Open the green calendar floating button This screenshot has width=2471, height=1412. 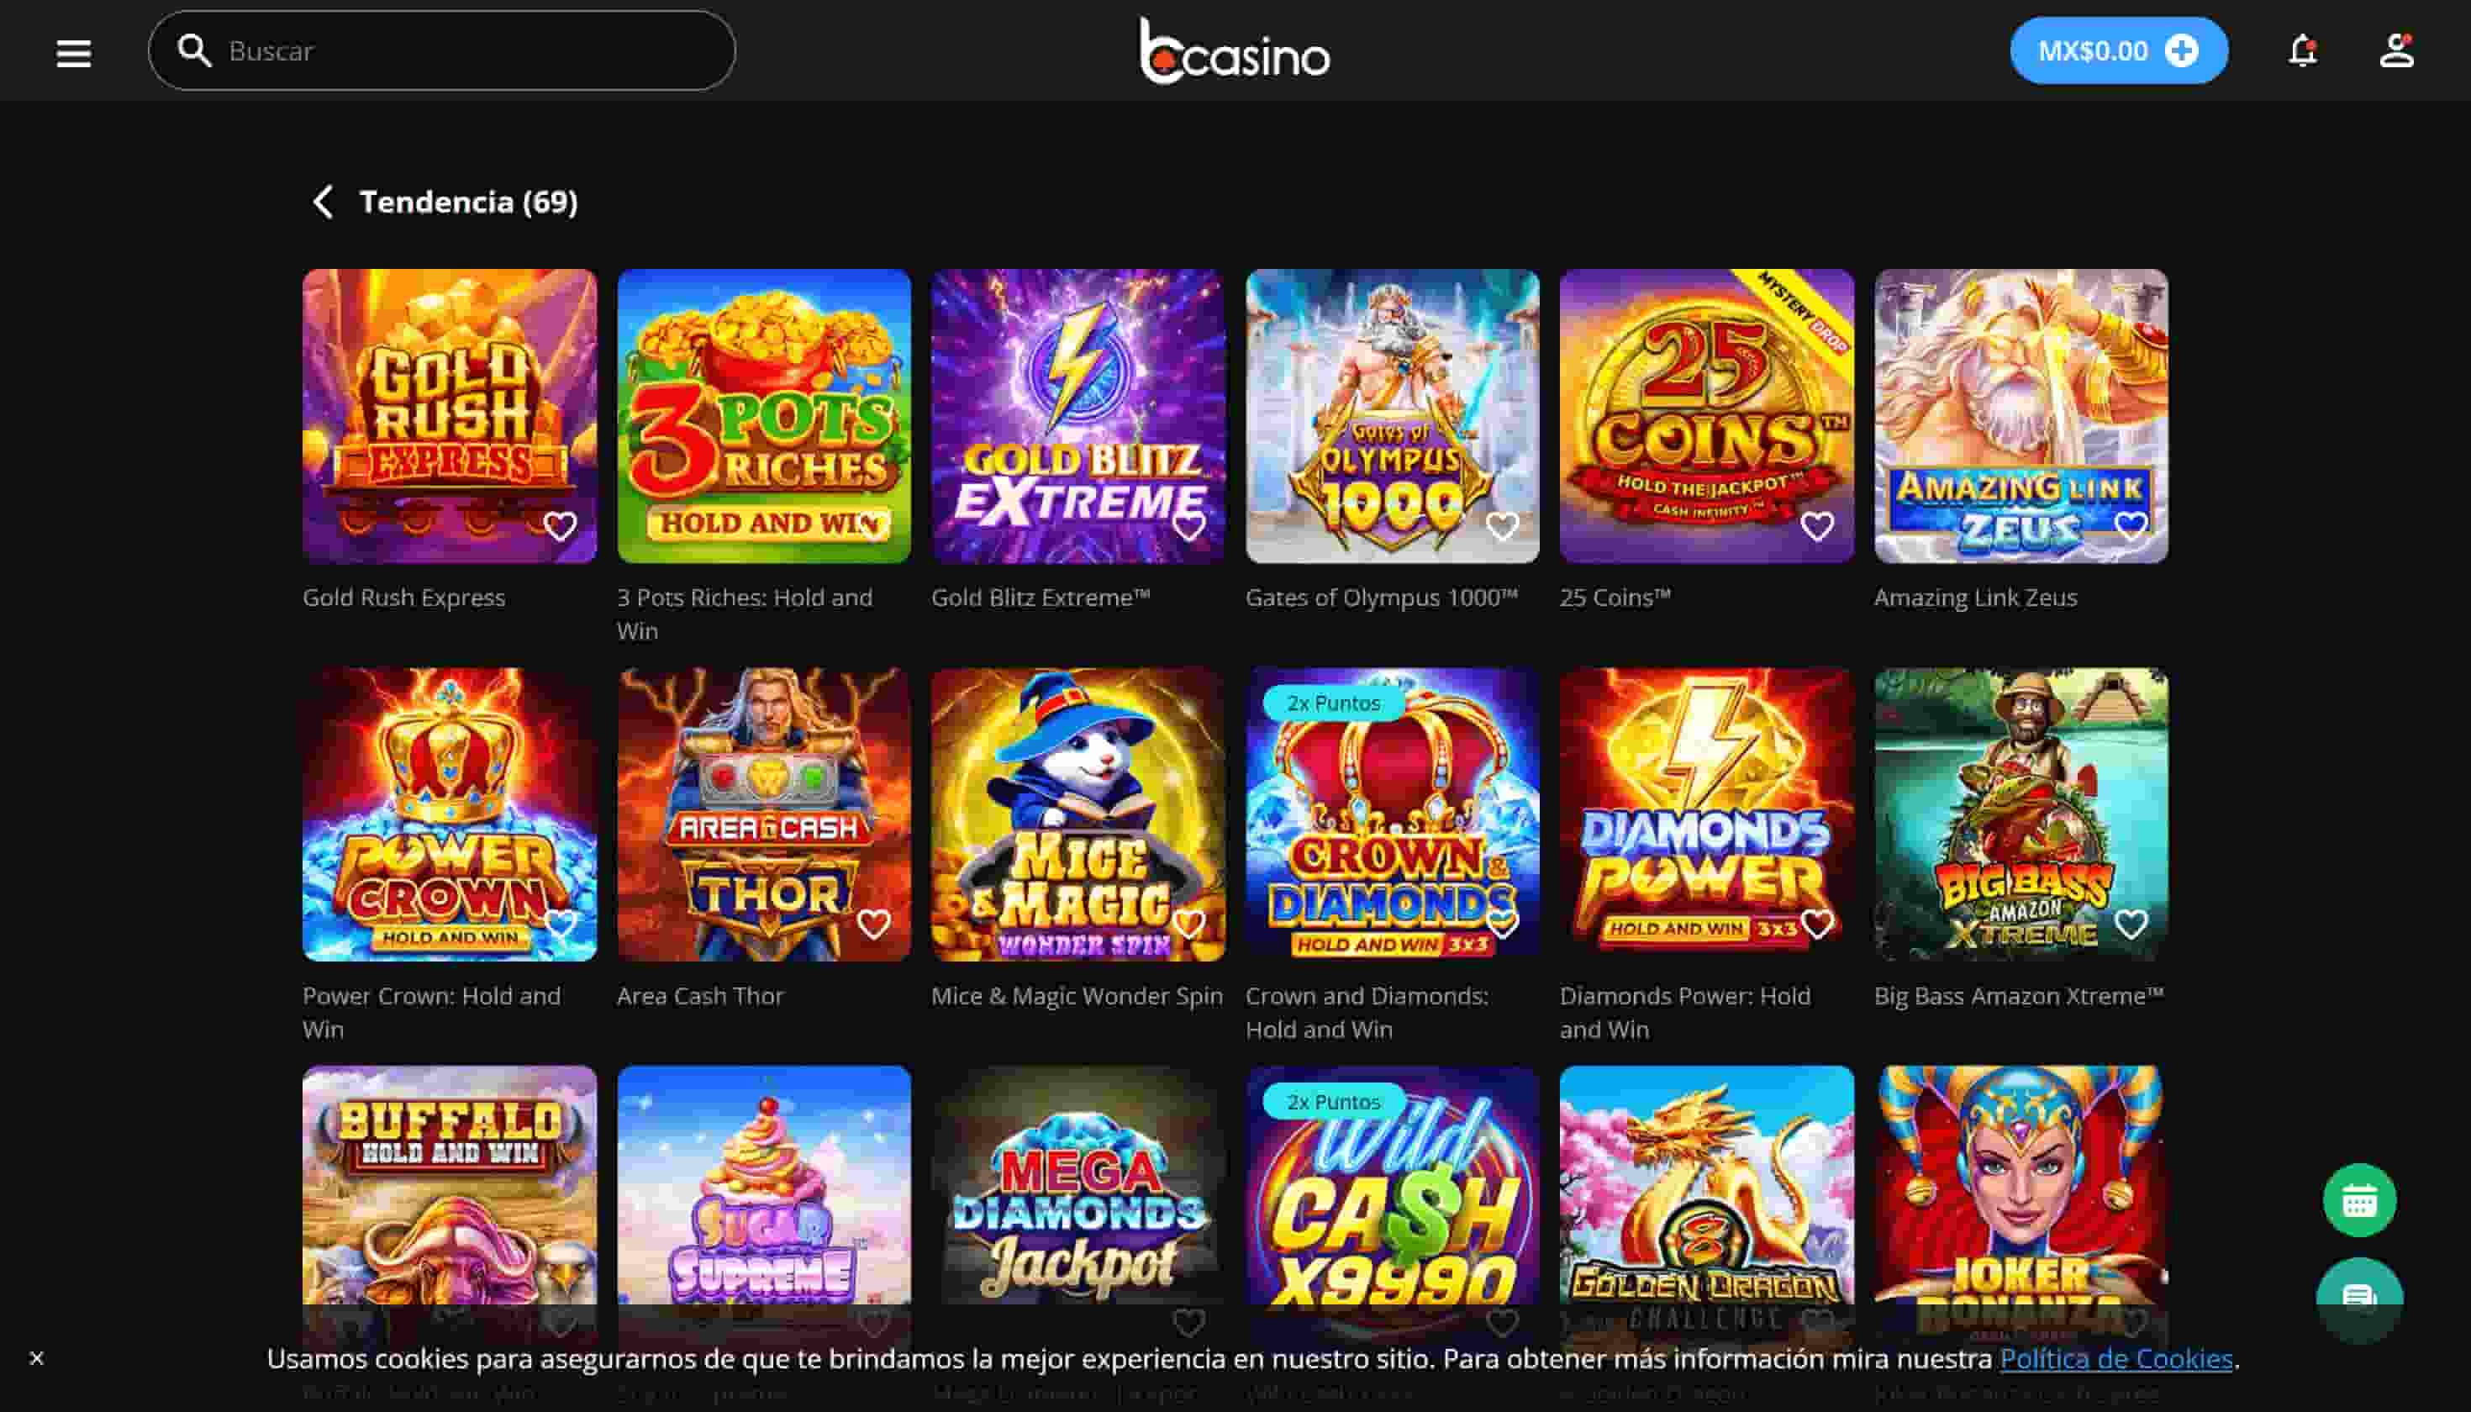[2359, 1200]
